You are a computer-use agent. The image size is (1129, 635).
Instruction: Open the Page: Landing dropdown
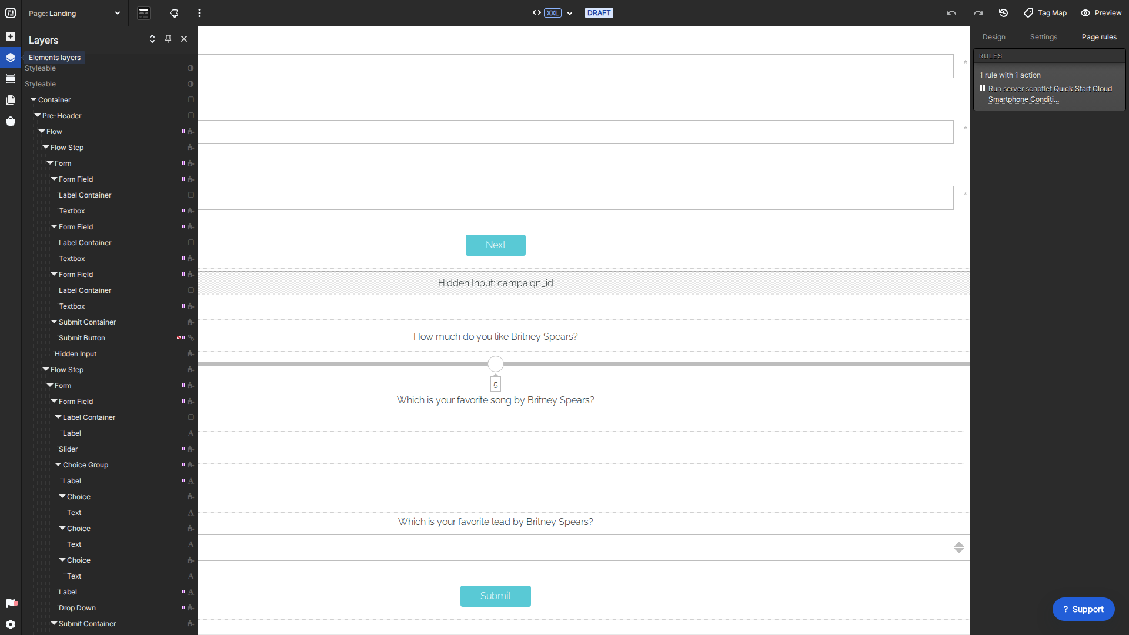pyautogui.click(x=75, y=13)
